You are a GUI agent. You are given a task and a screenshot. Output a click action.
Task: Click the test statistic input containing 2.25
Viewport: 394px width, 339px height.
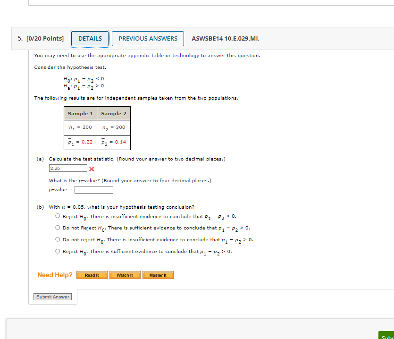coord(68,168)
